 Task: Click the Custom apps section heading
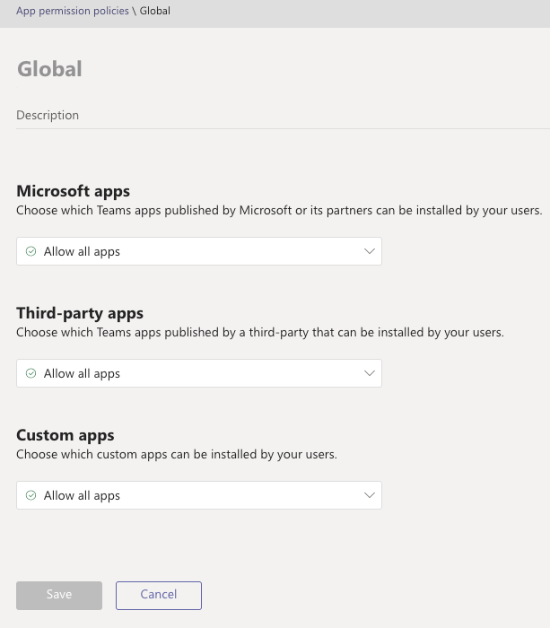click(65, 435)
